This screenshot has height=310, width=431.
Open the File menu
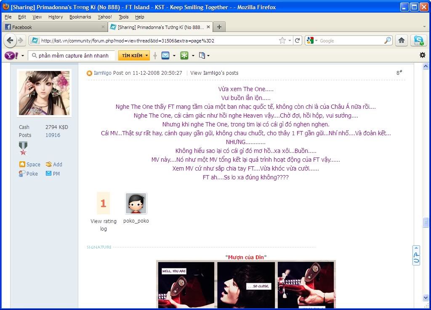8,17
